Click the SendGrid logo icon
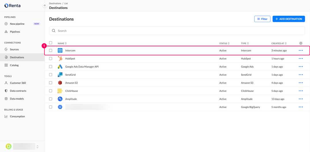The width and height of the screenshot is (310, 152). pos(60,75)
